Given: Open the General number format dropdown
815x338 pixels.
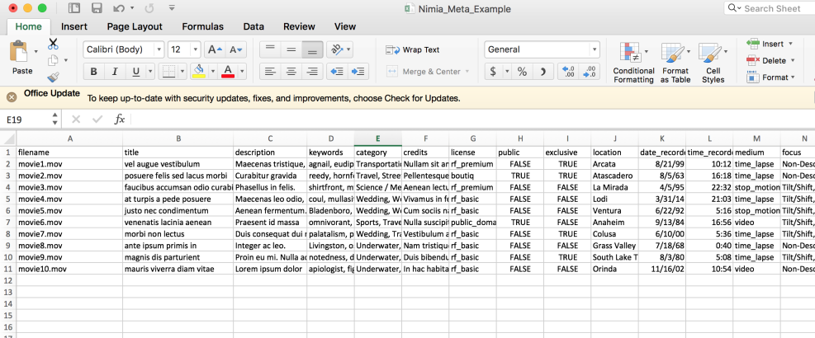Looking at the screenshot, I should (542, 49).
